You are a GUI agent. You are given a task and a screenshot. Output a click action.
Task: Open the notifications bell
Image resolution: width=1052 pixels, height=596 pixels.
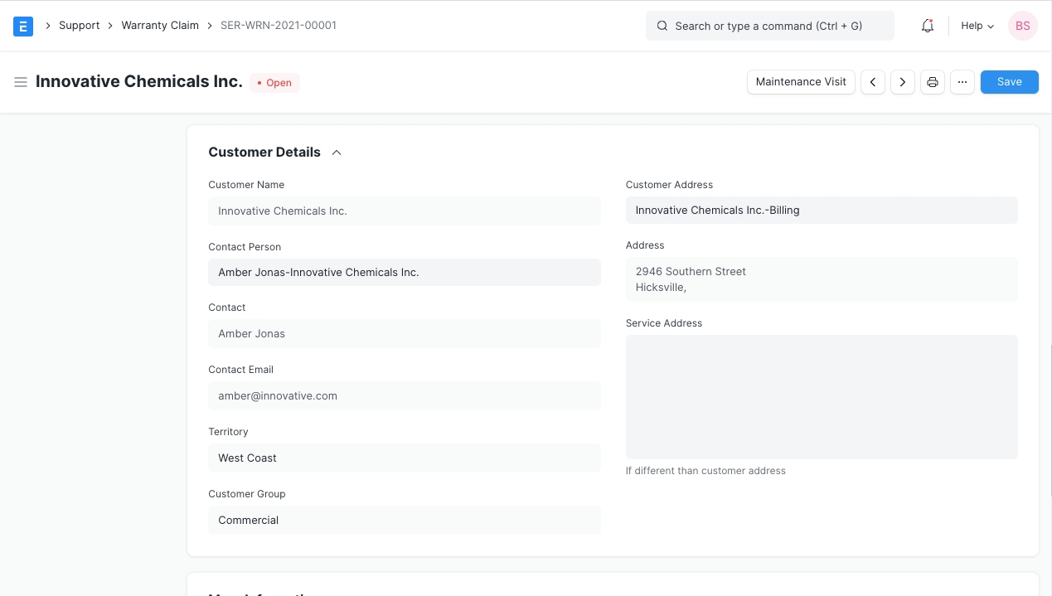[928, 26]
